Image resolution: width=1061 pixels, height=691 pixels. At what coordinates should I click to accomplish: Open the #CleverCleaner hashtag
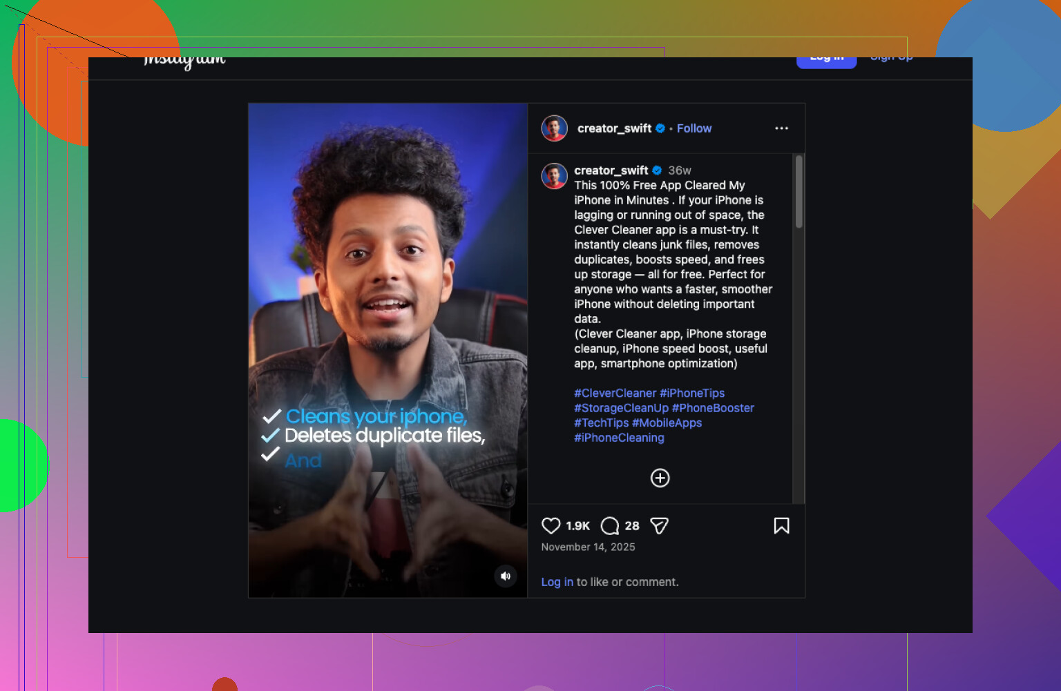[x=615, y=393]
